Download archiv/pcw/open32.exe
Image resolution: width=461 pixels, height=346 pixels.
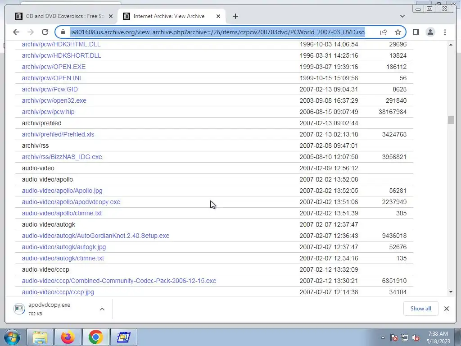pos(54,100)
